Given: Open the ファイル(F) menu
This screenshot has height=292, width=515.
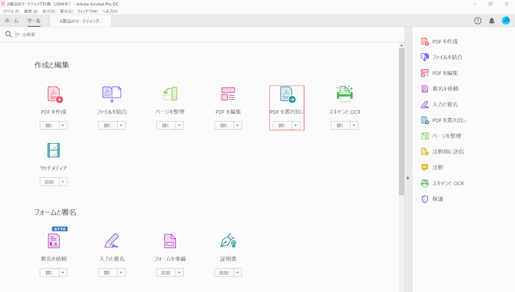Looking at the screenshot, I should 11,11.
